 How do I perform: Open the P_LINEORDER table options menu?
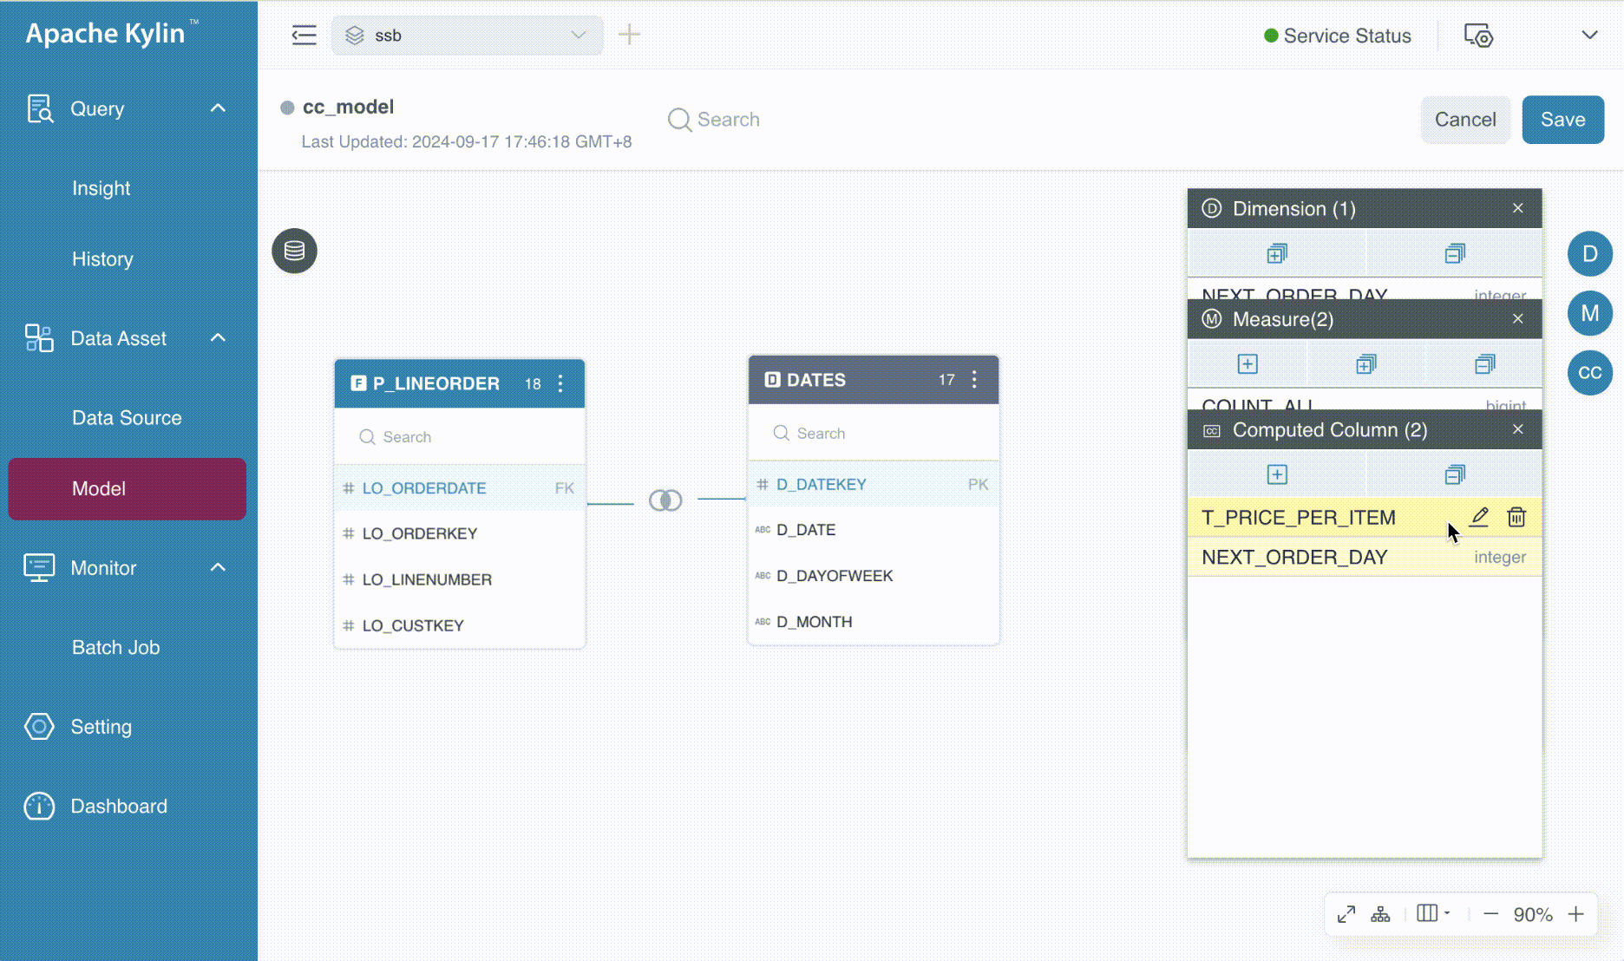pos(560,383)
